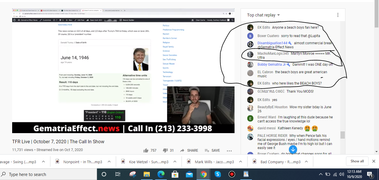The width and height of the screenshot is (379, 180).
Task: Click Disambiguation144's avatar
Action: 250,44
